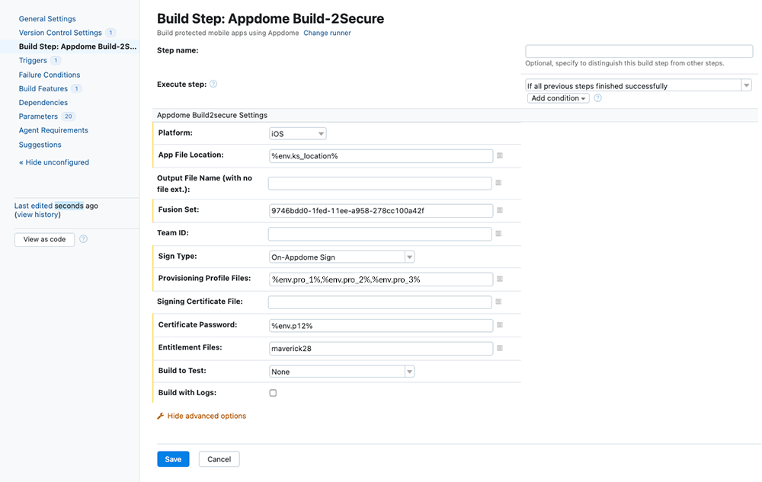Screen dimensions: 762x482
Task: Open the Add condition dropdown
Action: point(559,98)
